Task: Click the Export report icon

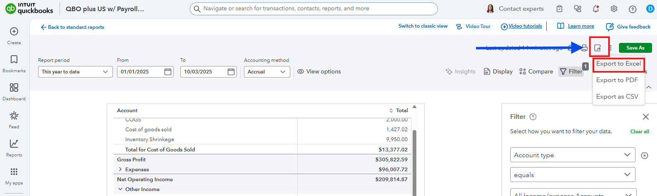Action: click(597, 48)
